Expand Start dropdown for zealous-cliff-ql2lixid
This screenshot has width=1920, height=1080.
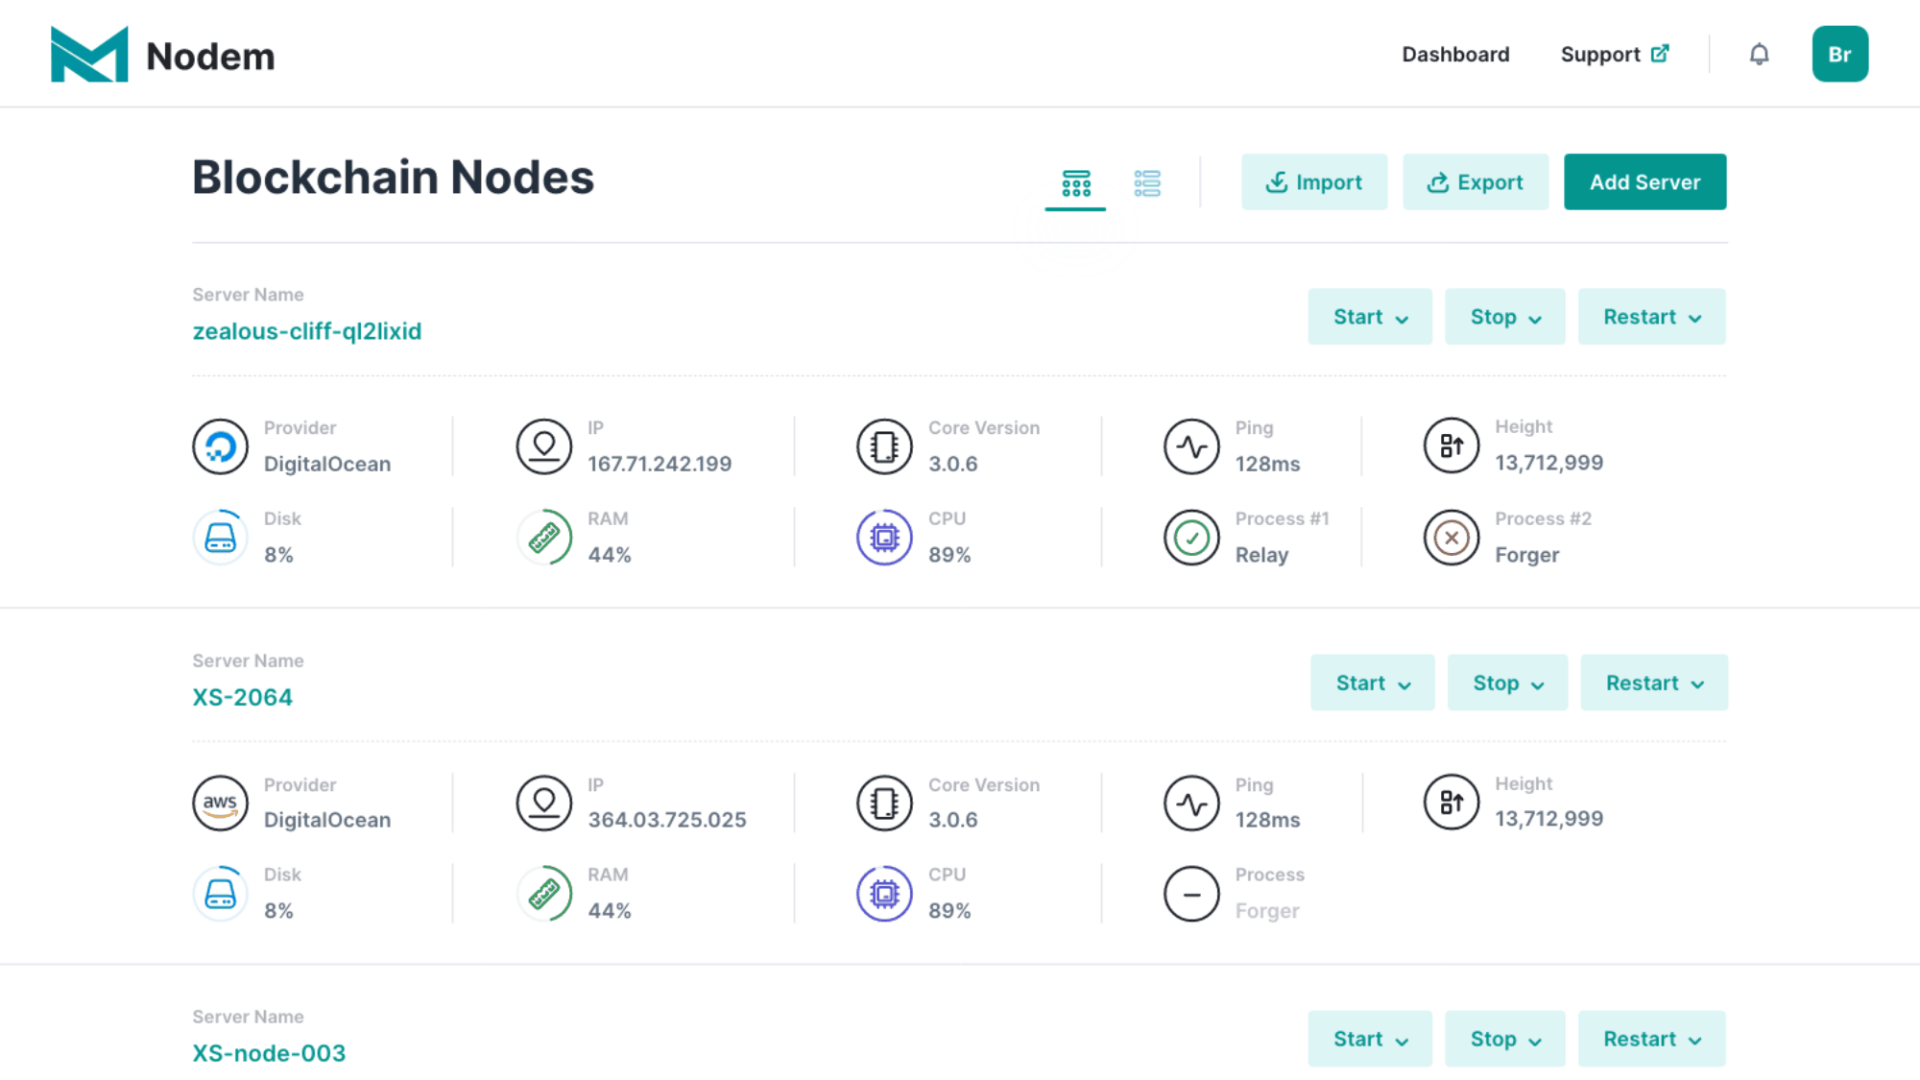[1370, 317]
